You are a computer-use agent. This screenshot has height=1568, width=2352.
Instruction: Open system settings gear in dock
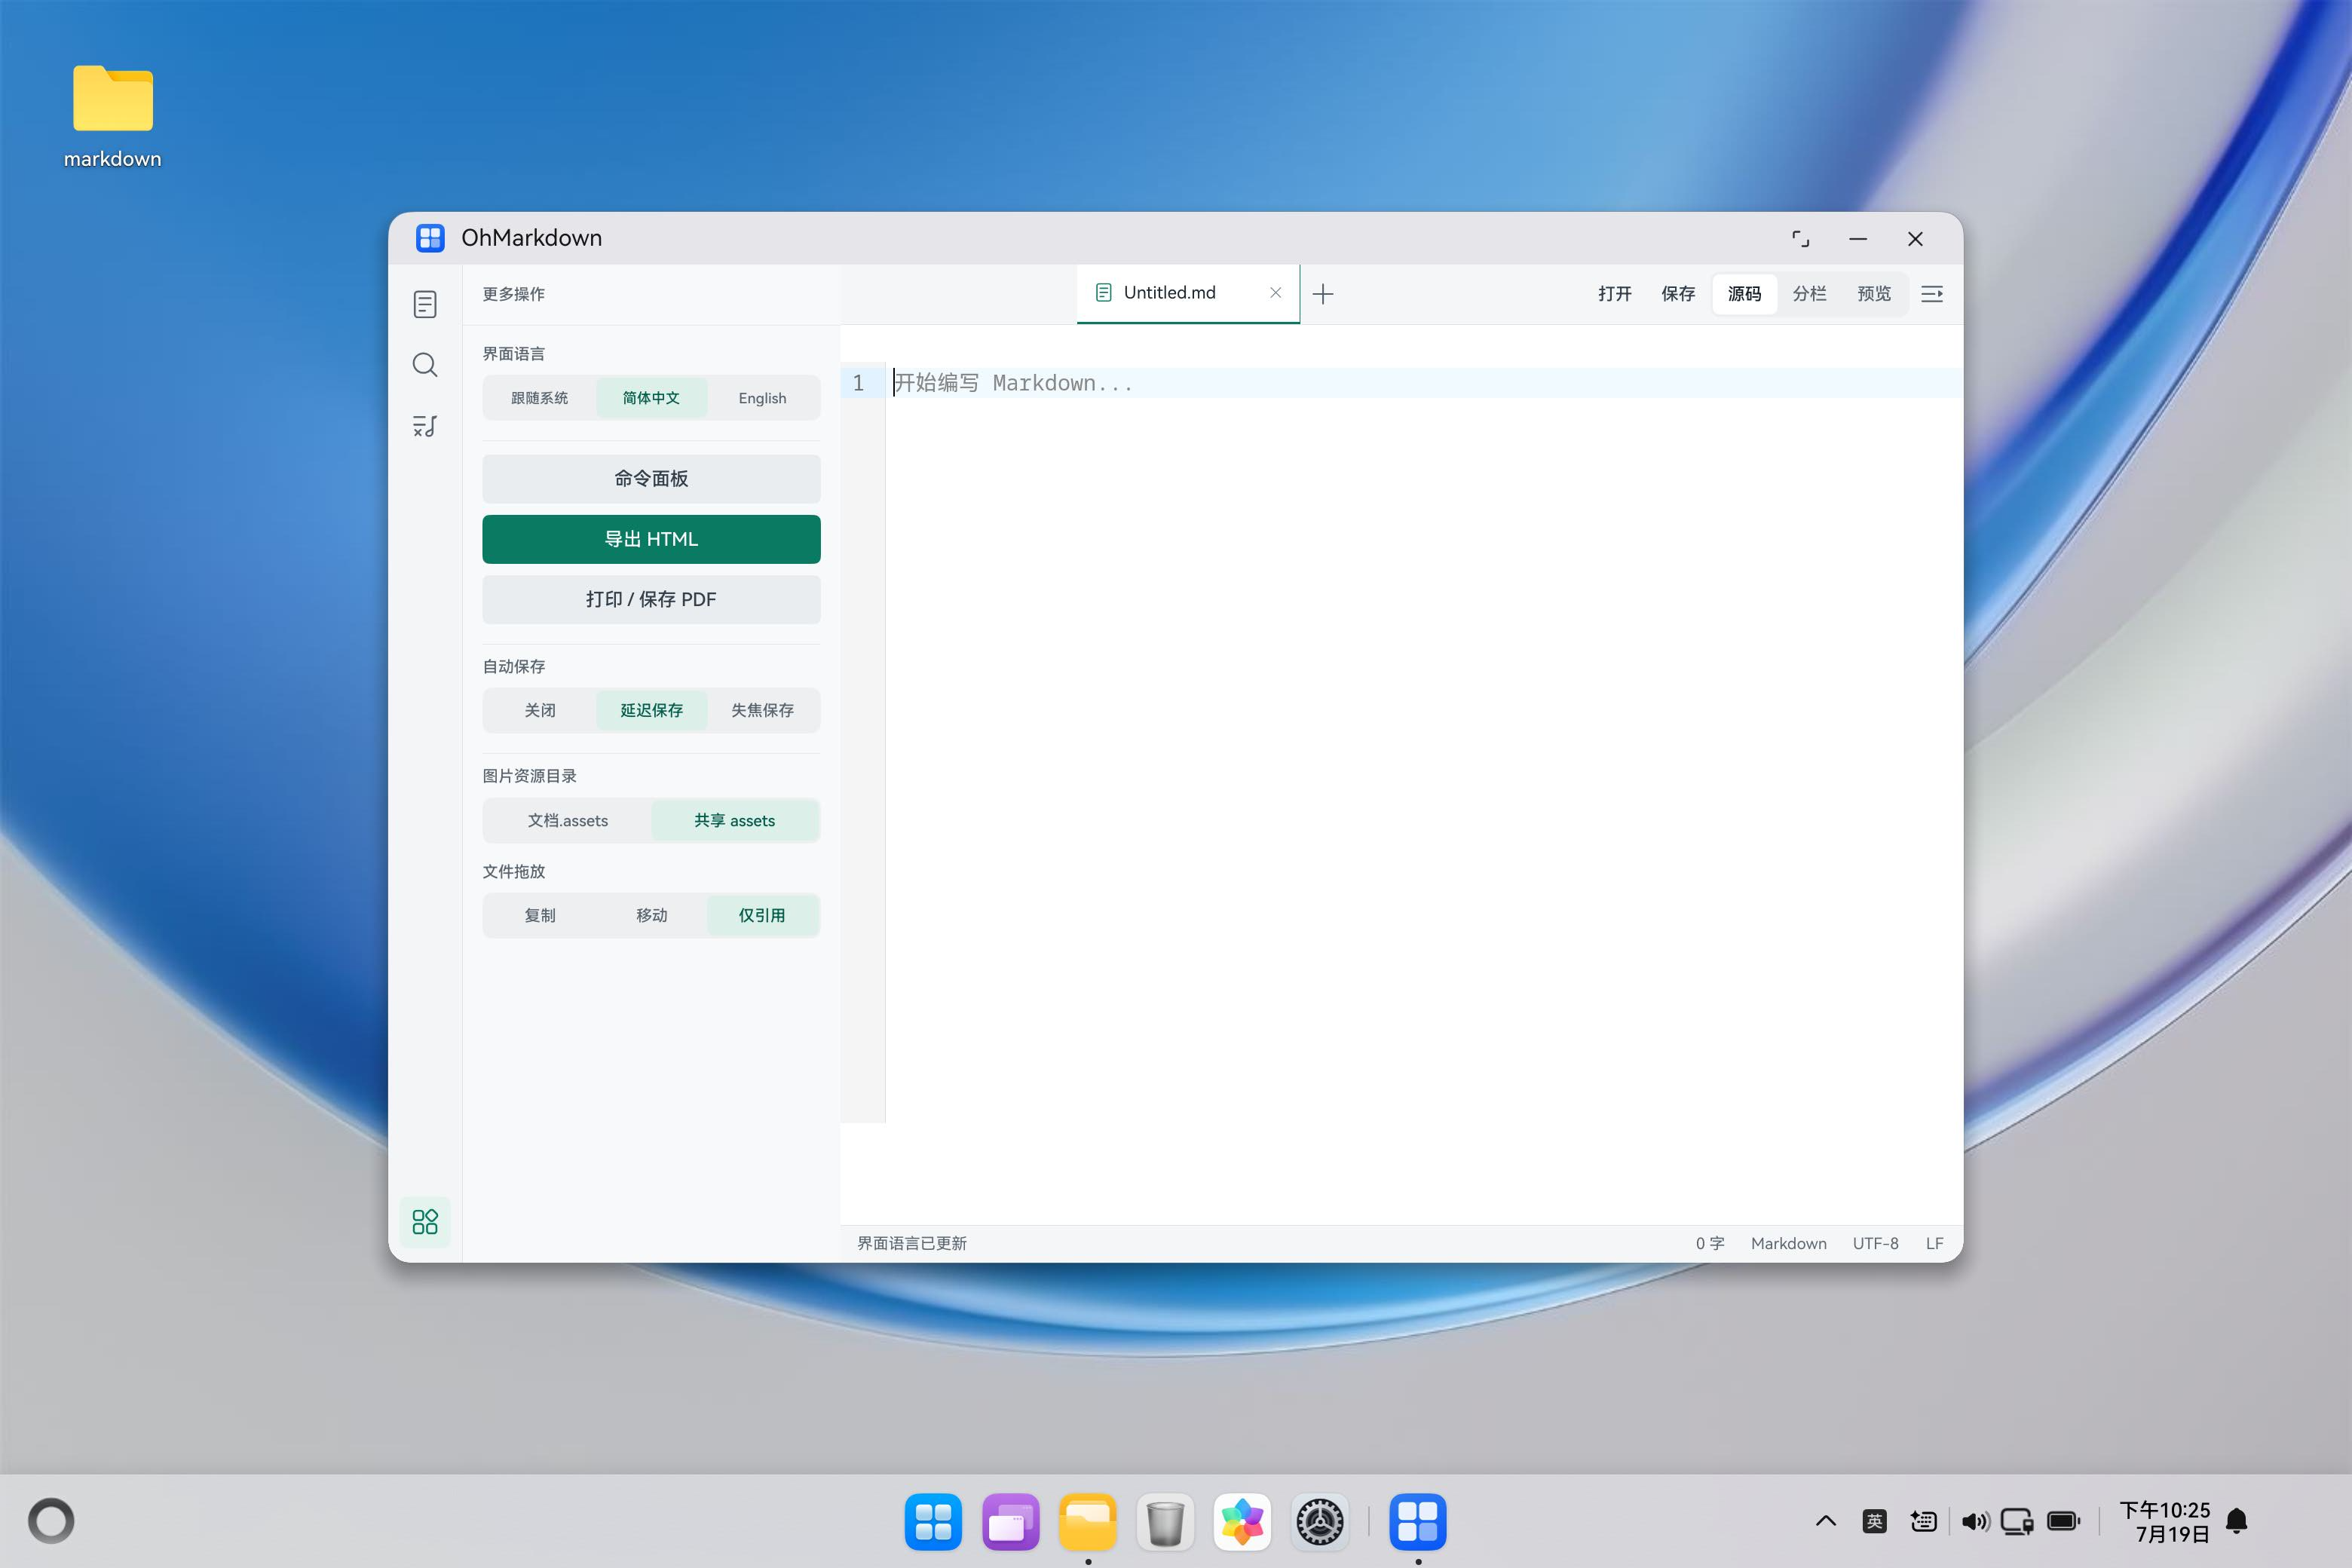click(1320, 1522)
